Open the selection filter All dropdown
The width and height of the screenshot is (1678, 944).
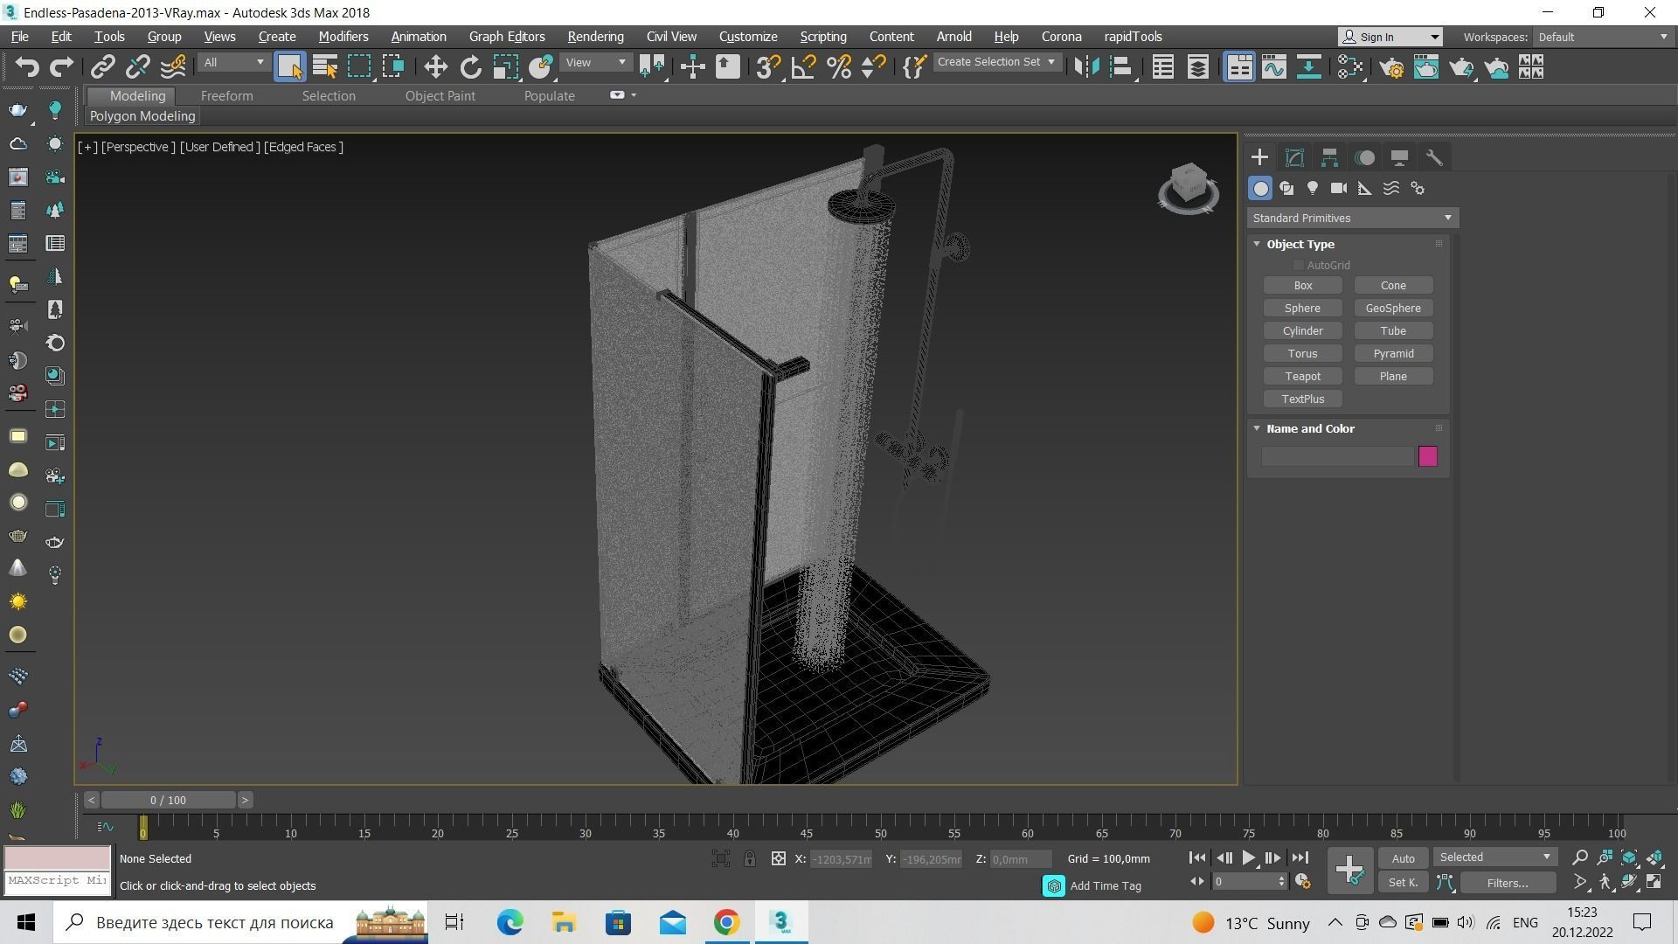232,63
